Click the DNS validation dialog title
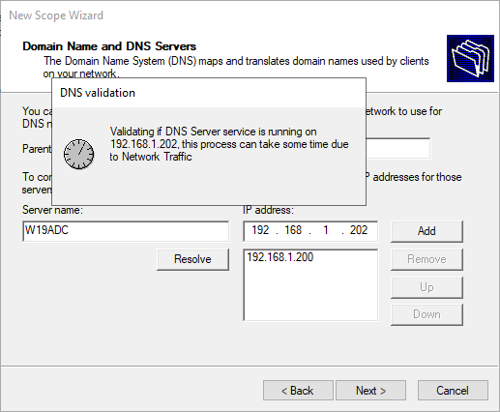This screenshot has height=412, width=500. [x=98, y=93]
